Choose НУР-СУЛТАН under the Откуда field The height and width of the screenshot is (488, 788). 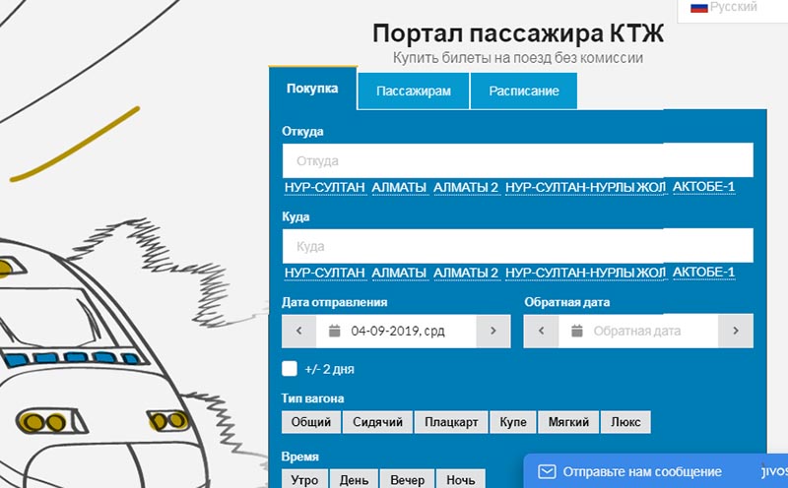(x=325, y=187)
